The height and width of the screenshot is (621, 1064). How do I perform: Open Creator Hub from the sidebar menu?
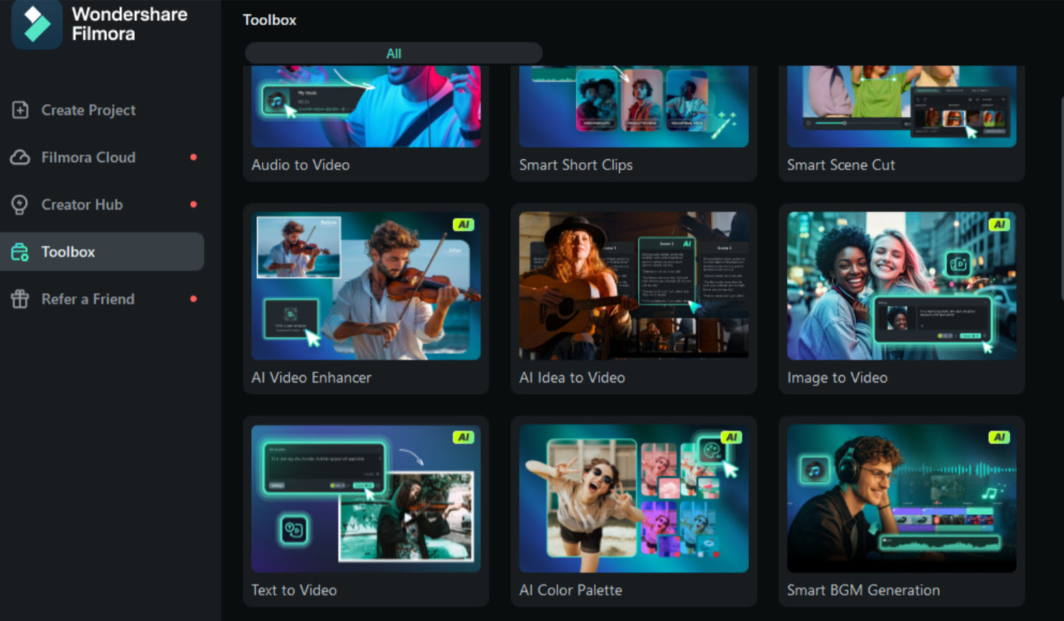point(81,204)
